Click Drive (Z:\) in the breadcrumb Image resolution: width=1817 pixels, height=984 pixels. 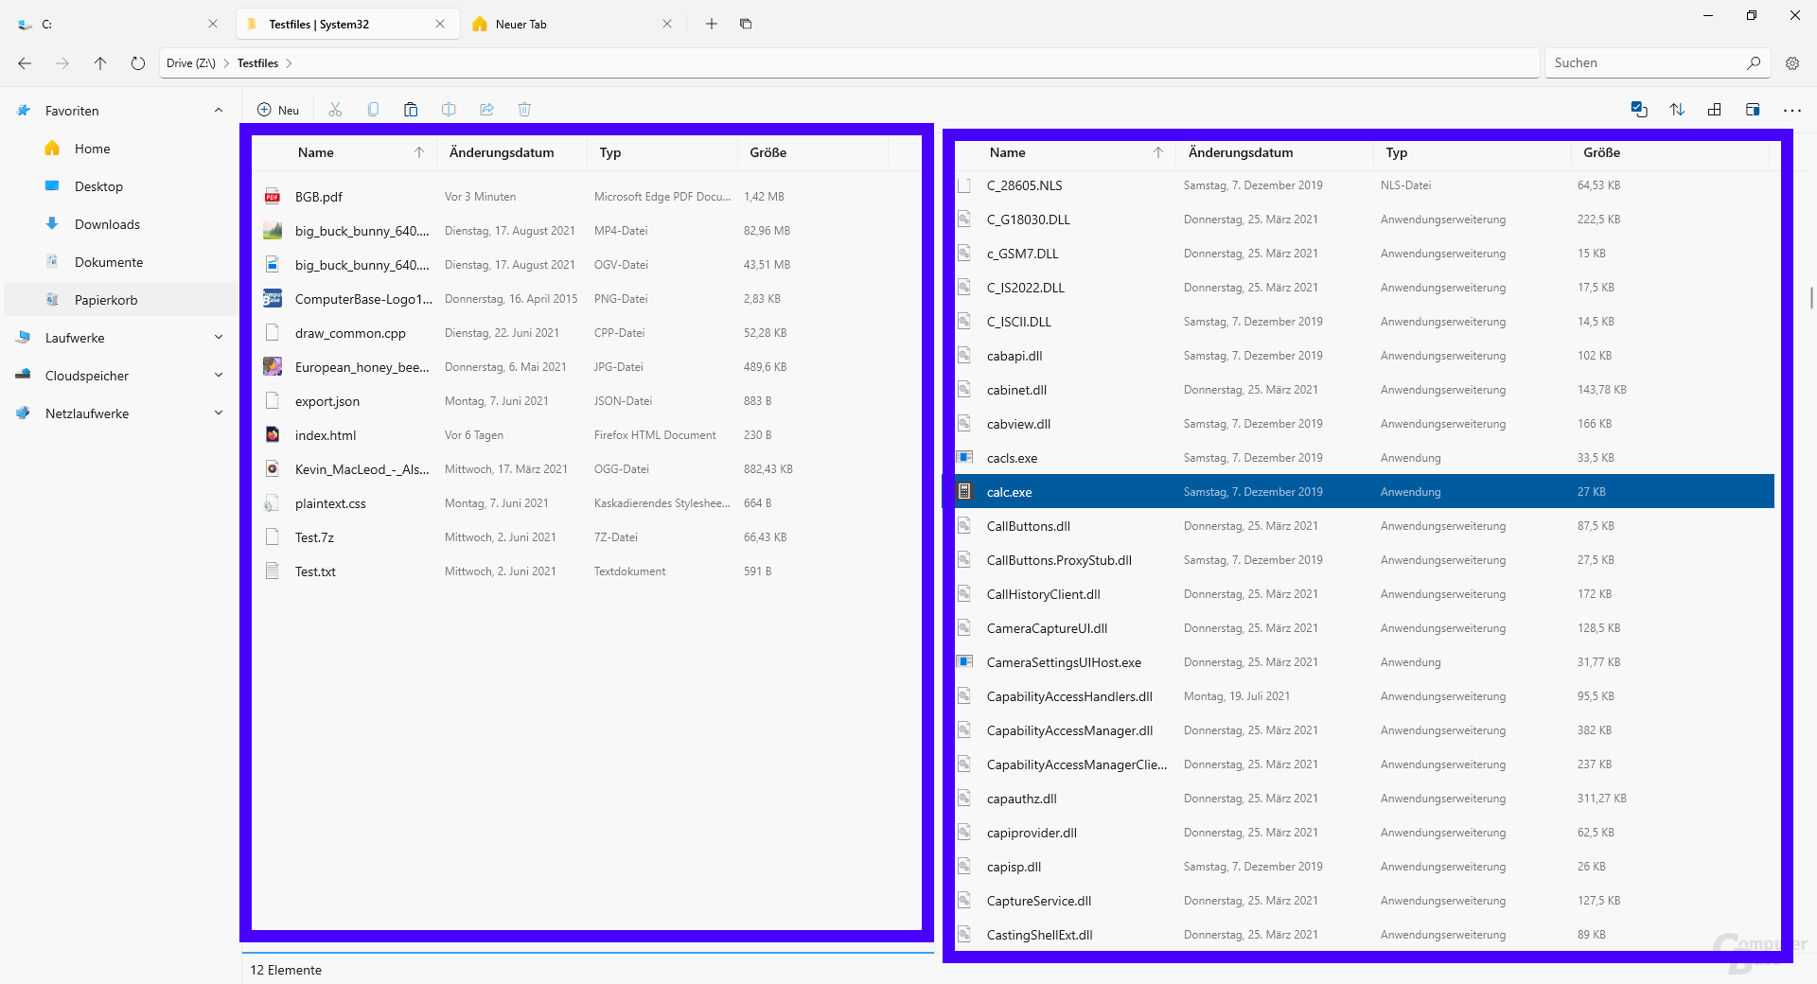[x=191, y=63]
